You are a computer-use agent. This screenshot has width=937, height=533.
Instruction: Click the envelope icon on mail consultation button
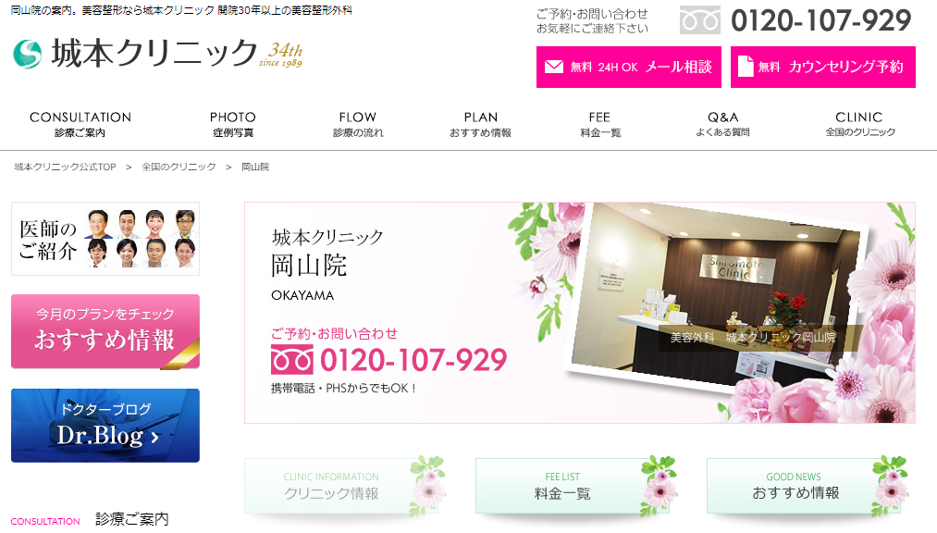(x=554, y=67)
